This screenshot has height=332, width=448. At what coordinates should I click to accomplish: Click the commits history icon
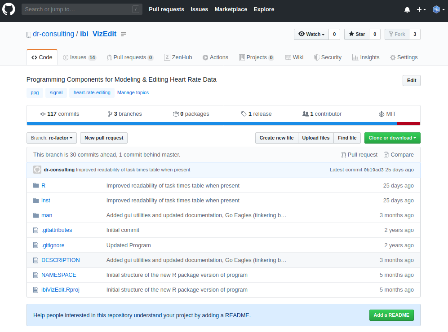pyautogui.click(x=43, y=114)
